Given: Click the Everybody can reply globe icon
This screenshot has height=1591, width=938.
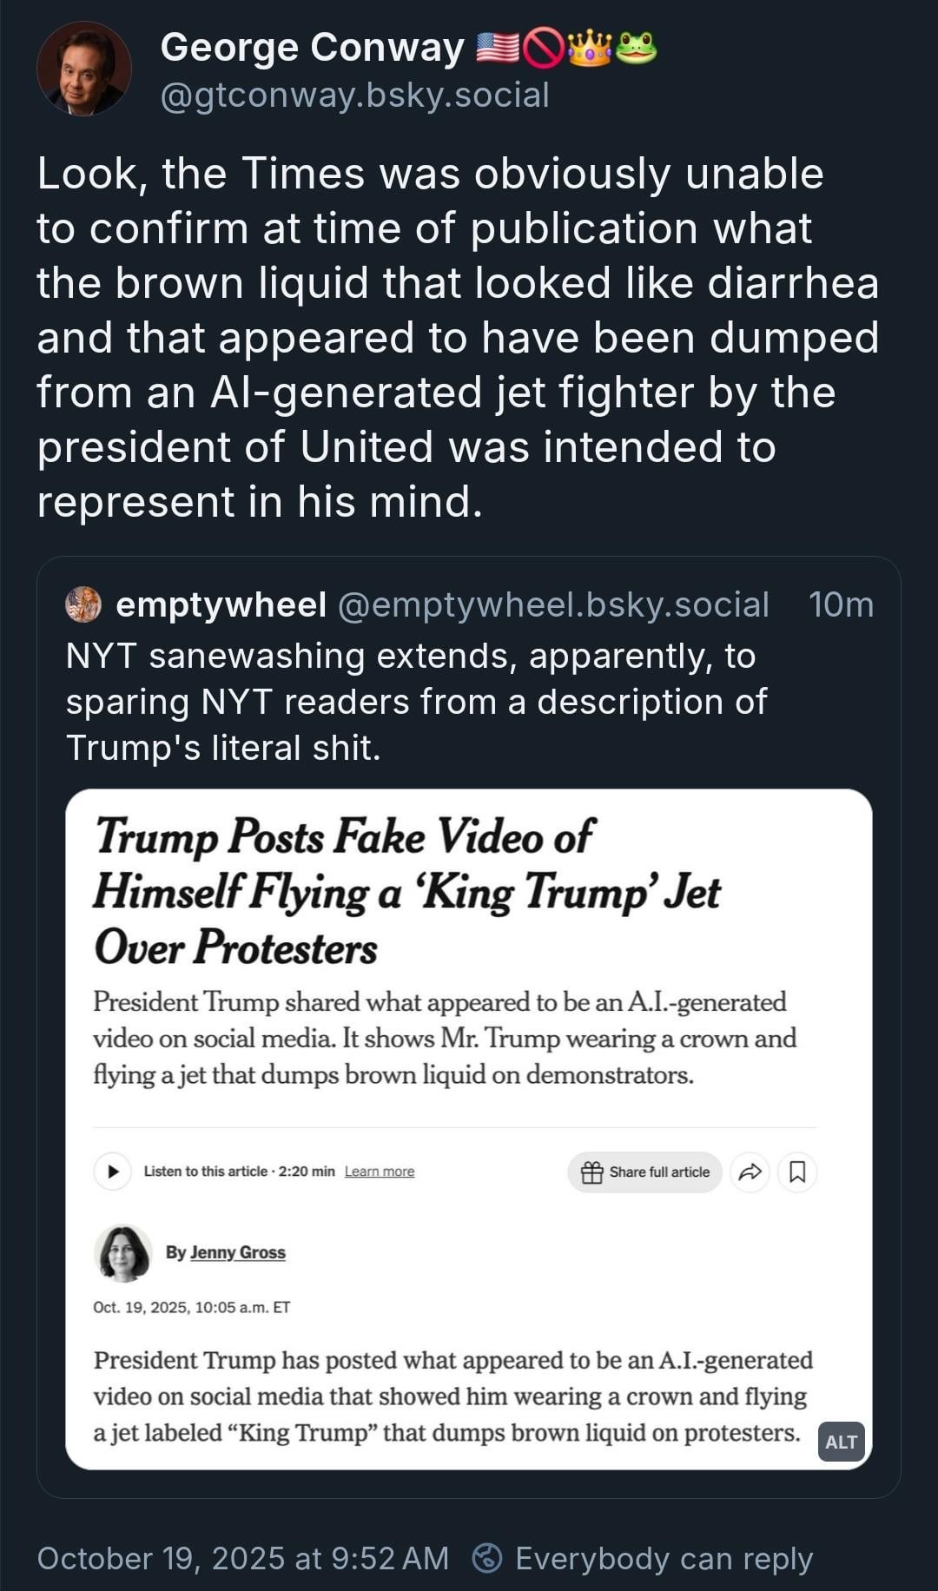Looking at the screenshot, I should click(487, 1558).
